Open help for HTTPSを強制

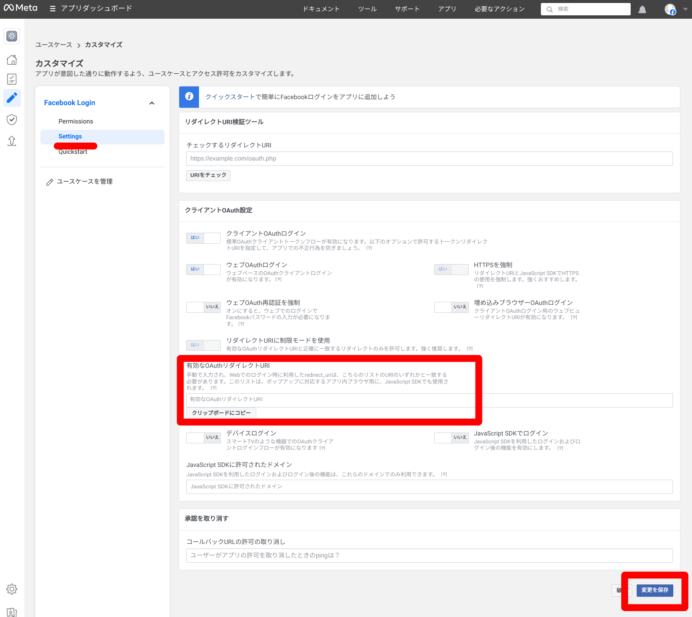point(480,286)
